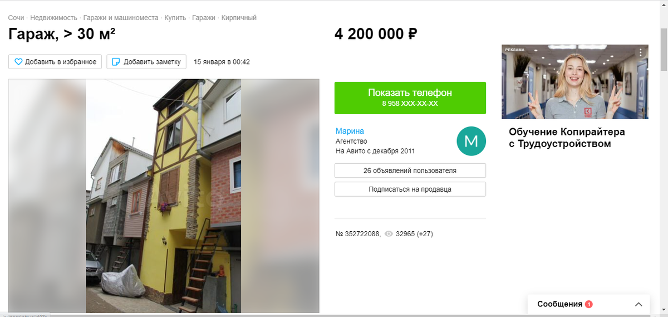Image resolution: width=668 pixels, height=317 pixels.
Task: Open the Обучение Копирайтера ad image
Action: [x=575, y=82]
